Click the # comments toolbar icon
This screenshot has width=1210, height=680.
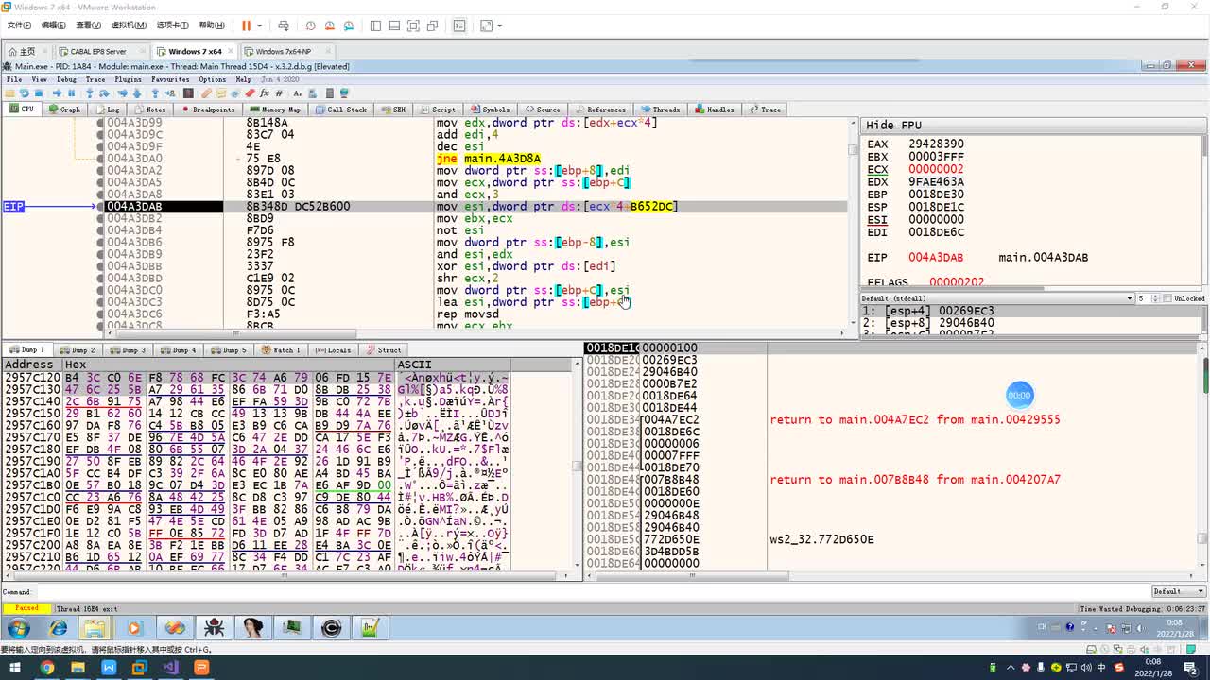[x=280, y=93]
